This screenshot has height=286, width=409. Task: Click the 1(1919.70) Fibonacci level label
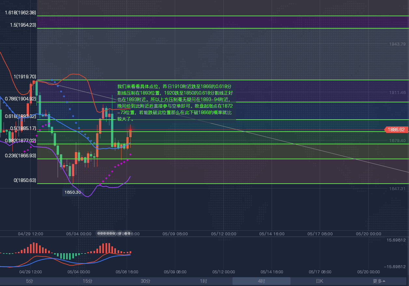[x=25, y=77]
